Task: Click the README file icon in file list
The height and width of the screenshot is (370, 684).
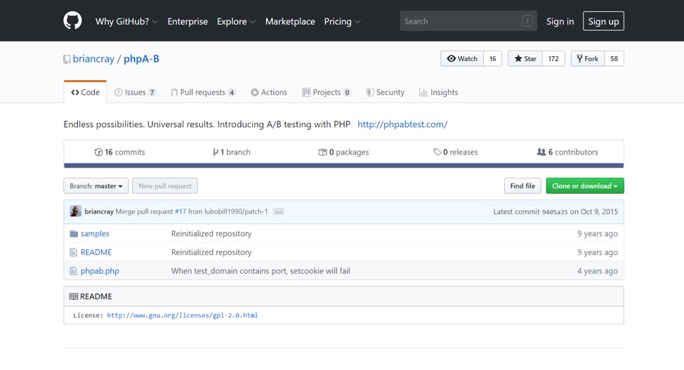Action: point(73,252)
